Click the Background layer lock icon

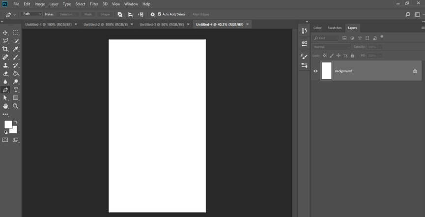[x=415, y=71]
